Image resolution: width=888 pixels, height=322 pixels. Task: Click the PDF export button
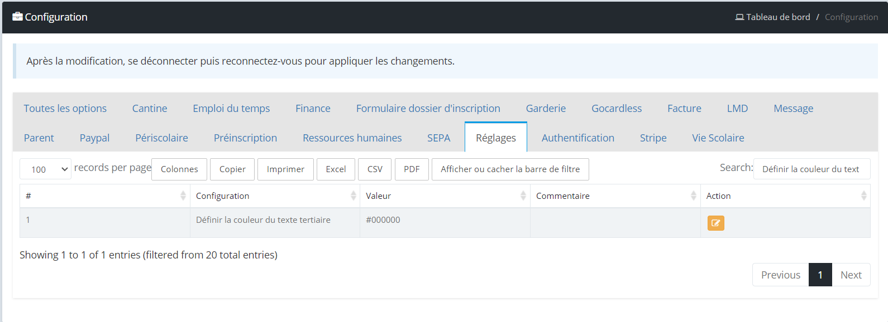(x=412, y=169)
